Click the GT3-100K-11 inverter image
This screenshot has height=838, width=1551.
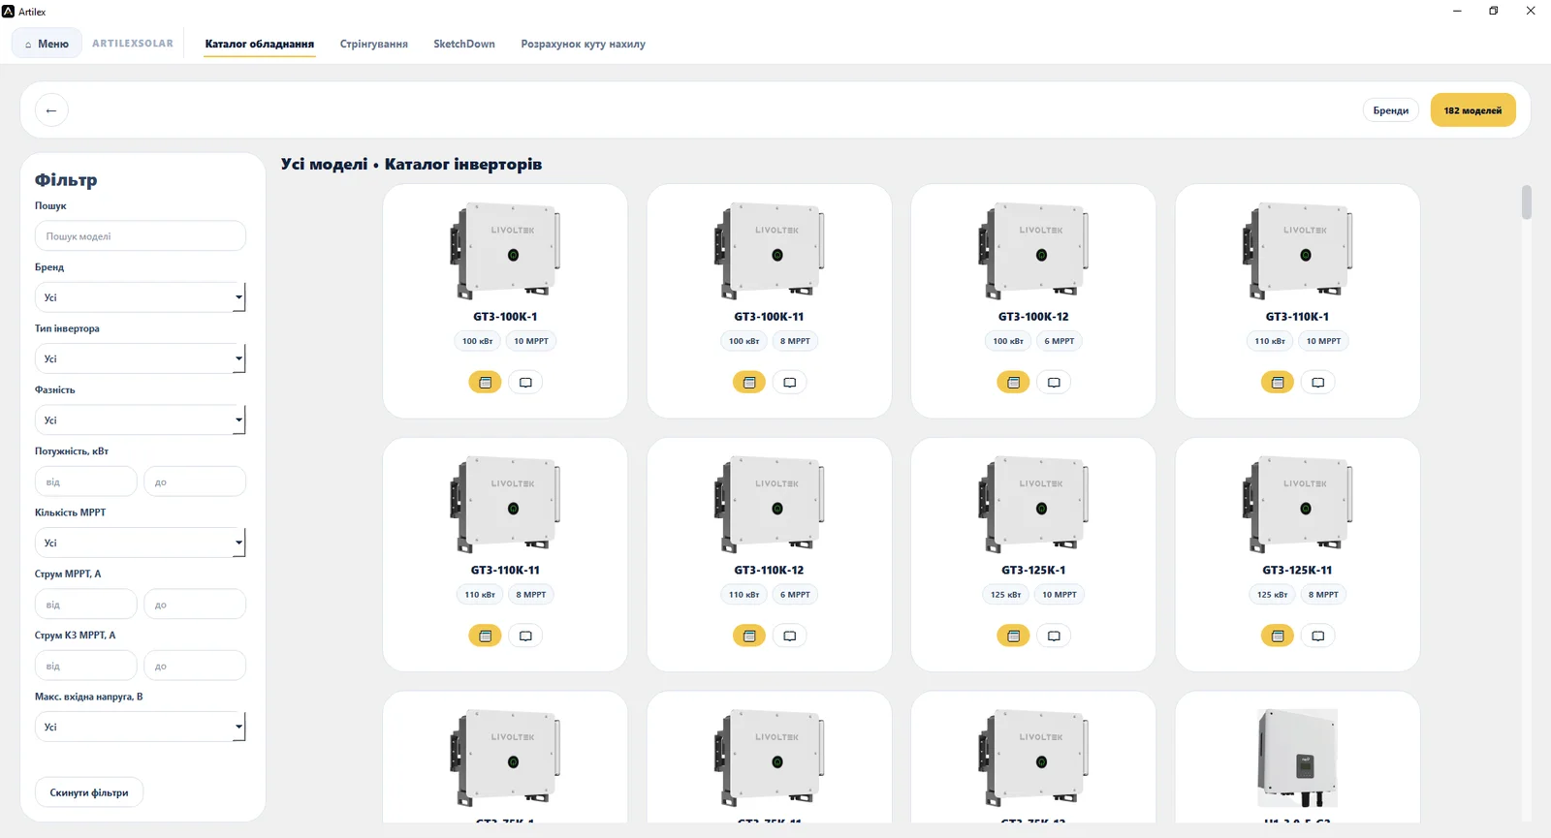[770, 250]
